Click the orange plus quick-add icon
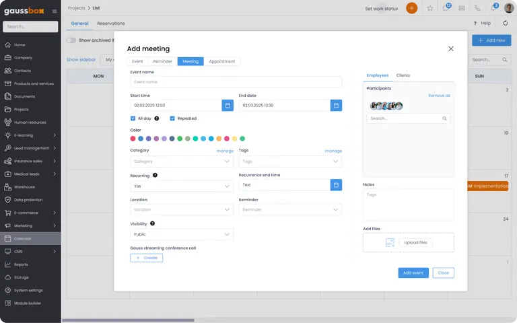 [411, 8]
